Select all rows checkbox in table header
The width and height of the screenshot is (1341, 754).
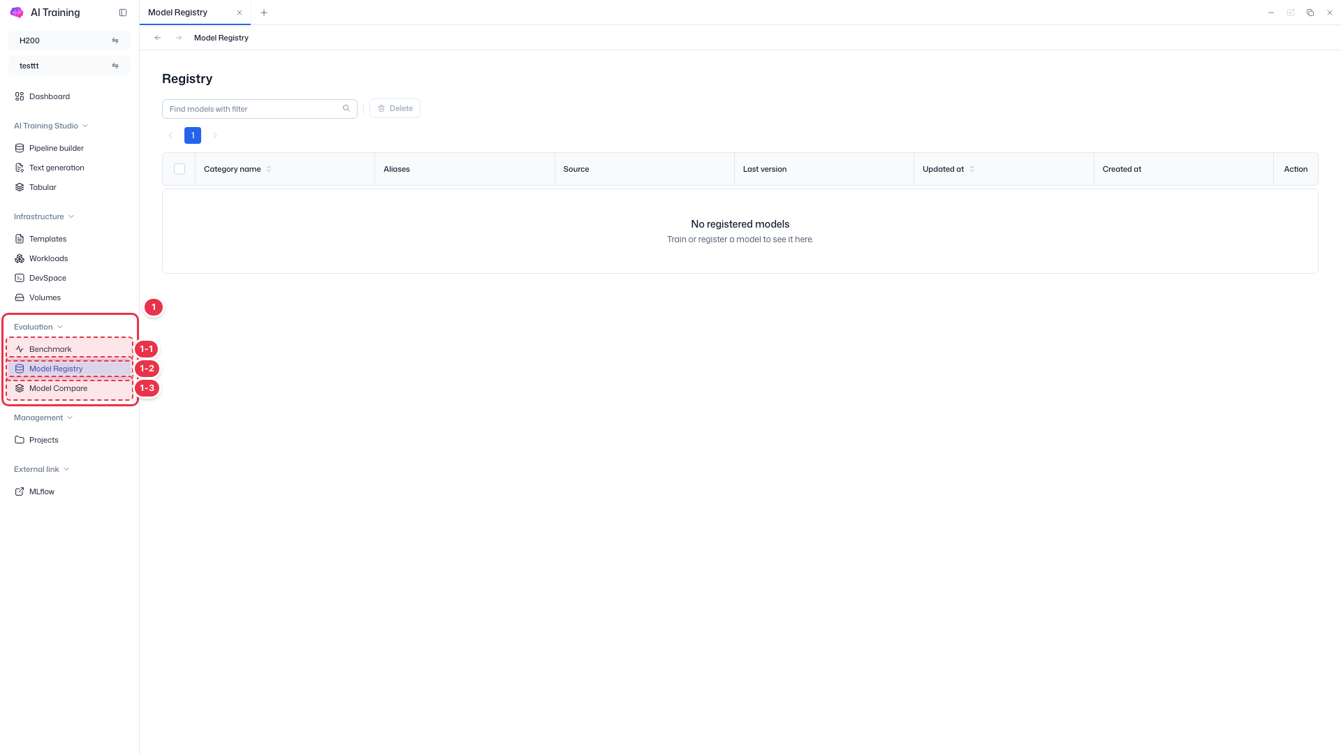[179, 169]
